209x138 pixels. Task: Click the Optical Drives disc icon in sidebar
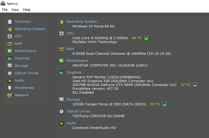pos(10,73)
